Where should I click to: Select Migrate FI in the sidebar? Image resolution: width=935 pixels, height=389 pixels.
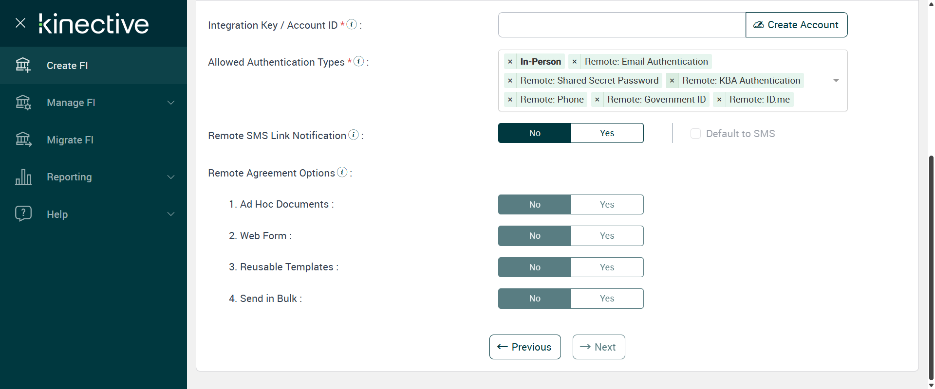(x=70, y=140)
